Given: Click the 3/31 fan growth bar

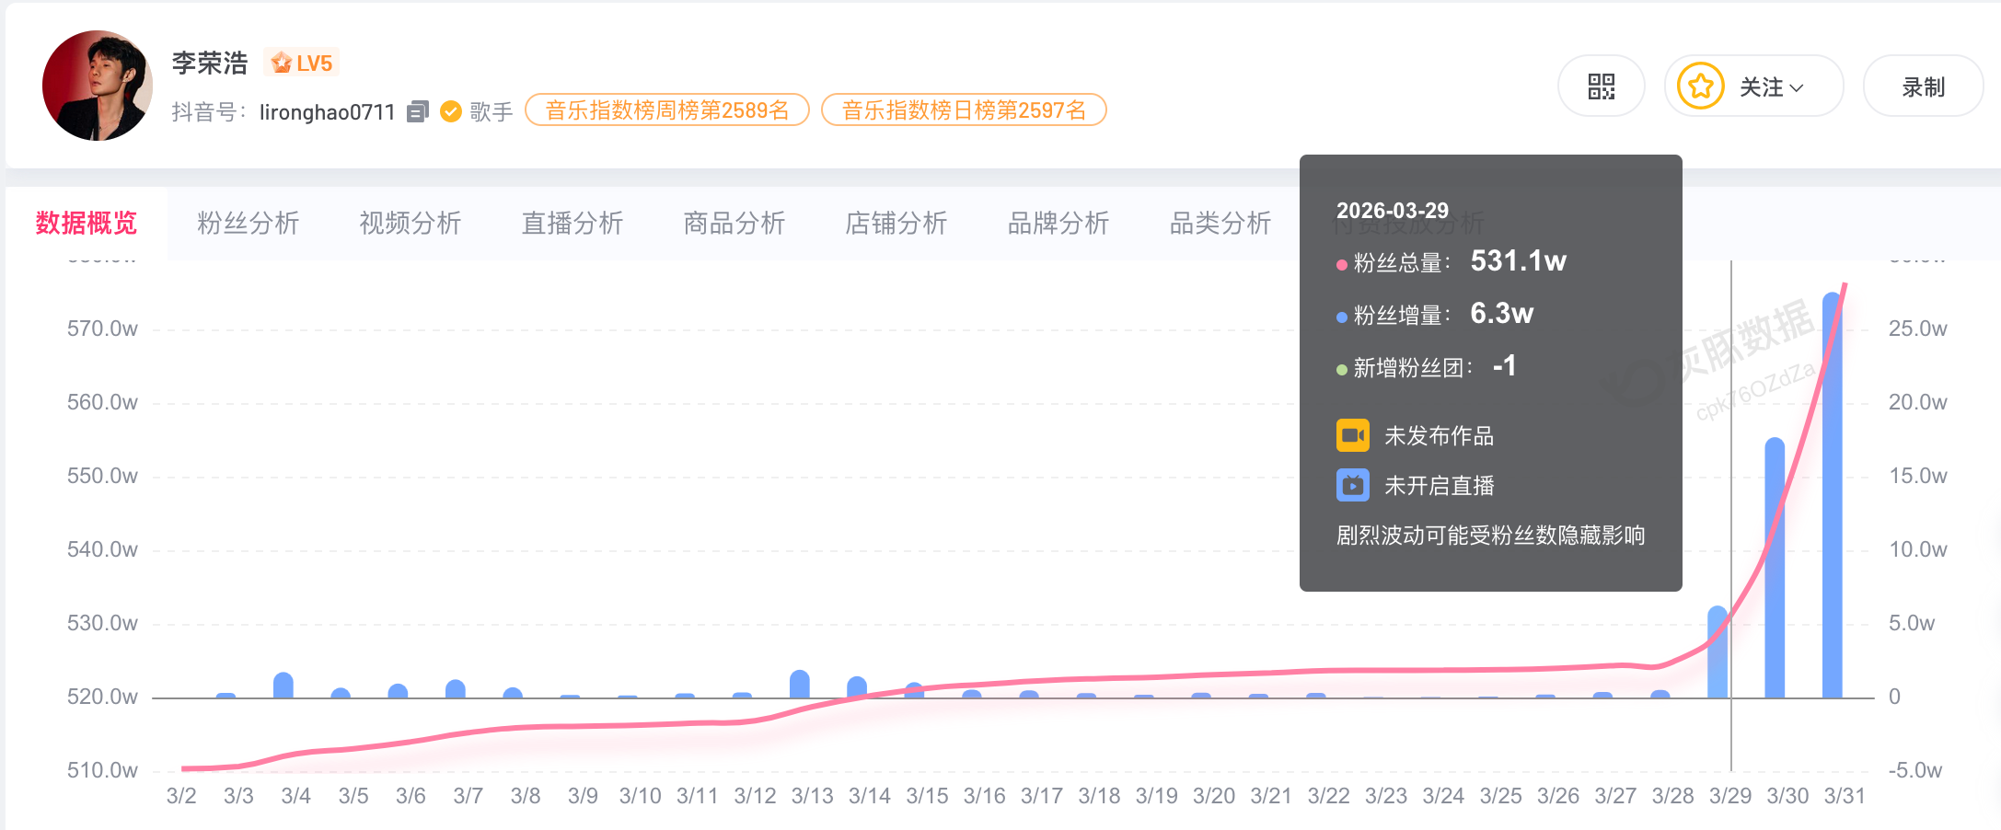Looking at the screenshot, I should 1832,497.
